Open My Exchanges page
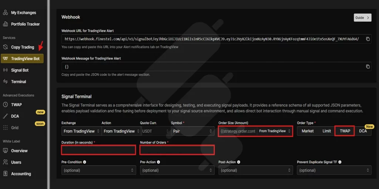Screen dimensions: 379x189 pos(23,13)
